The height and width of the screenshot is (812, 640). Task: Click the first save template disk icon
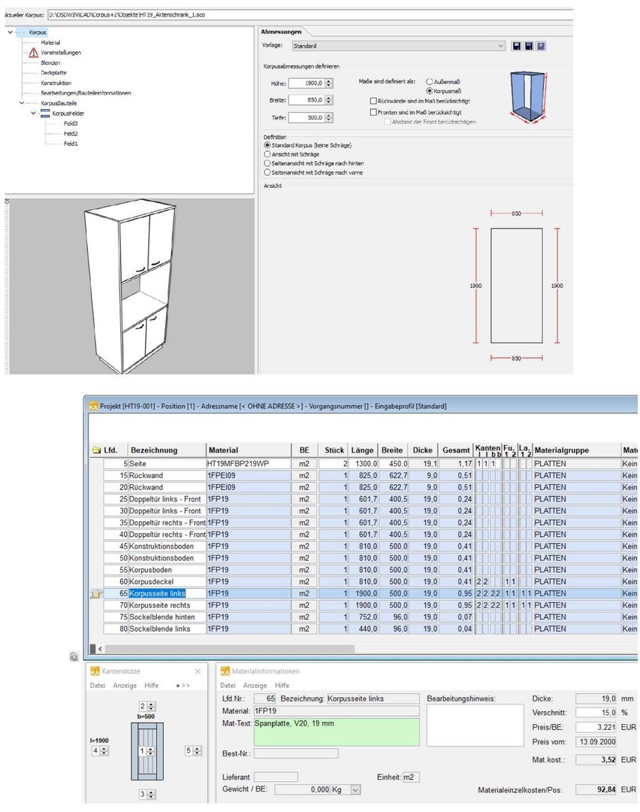coord(516,46)
